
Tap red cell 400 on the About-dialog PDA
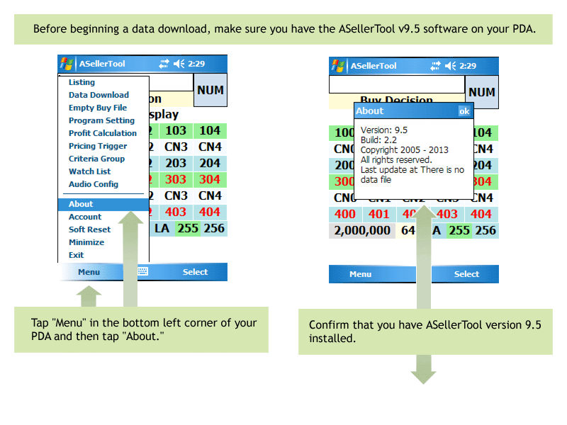[345, 215]
